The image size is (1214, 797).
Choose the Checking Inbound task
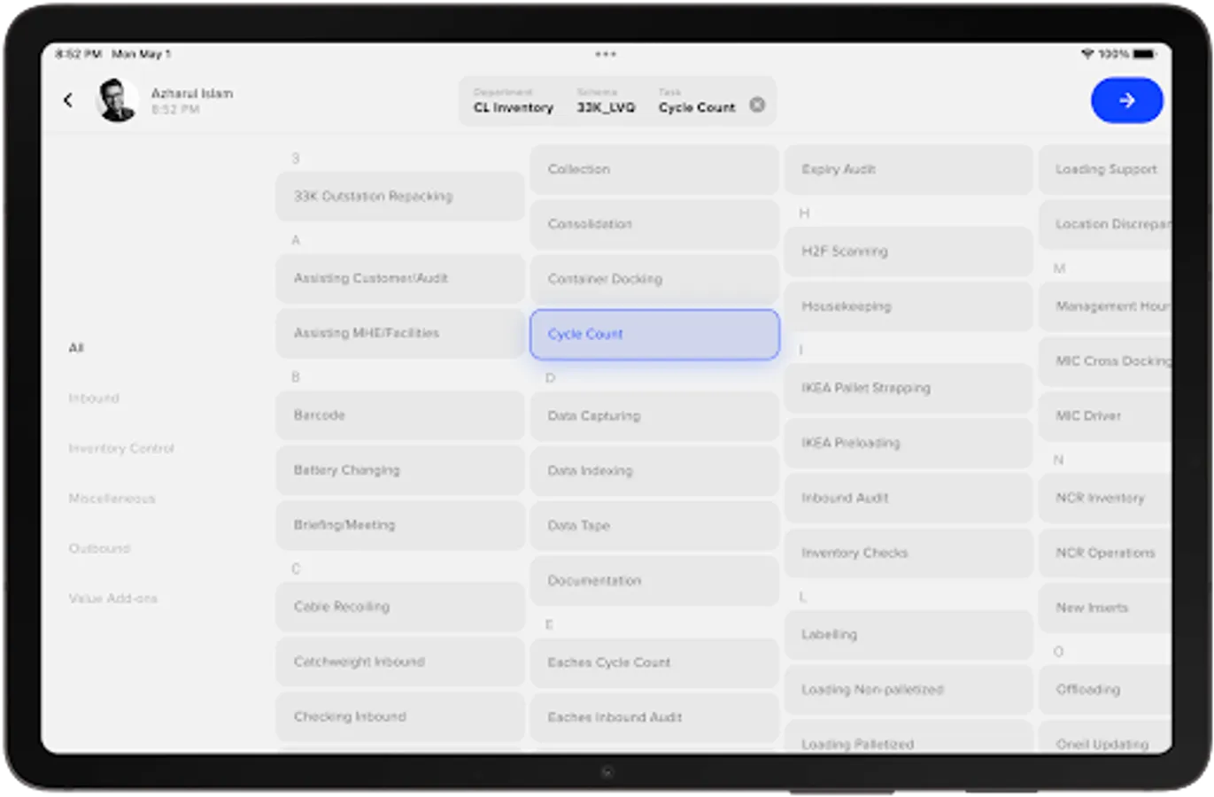click(x=400, y=716)
